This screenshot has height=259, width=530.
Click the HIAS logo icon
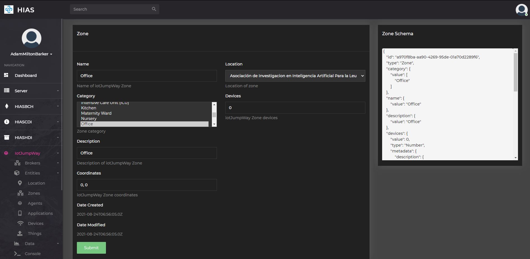(9, 10)
